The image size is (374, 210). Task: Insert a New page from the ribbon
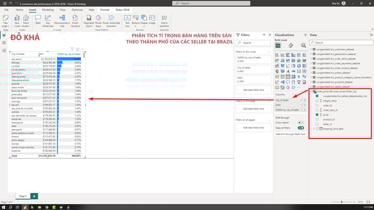(5, 21)
